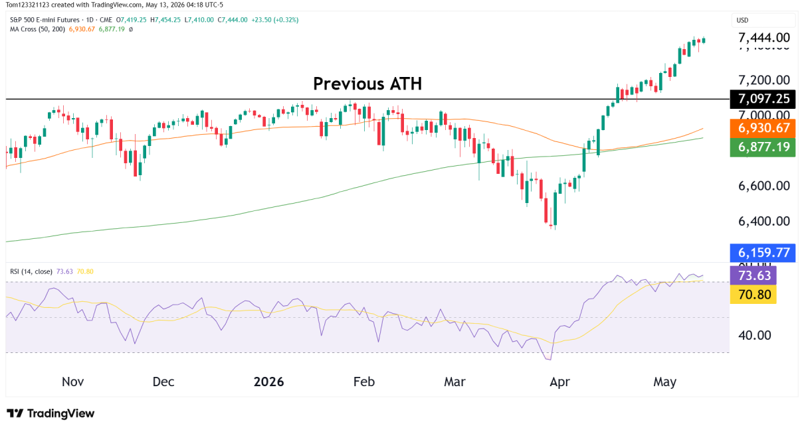Click the 'RSI (14, close)' indicator legend
This screenshot has height=426, width=804.
pos(31,271)
